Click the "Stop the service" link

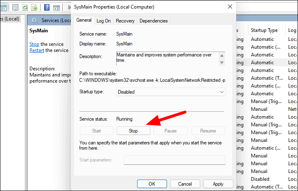[34, 44]
